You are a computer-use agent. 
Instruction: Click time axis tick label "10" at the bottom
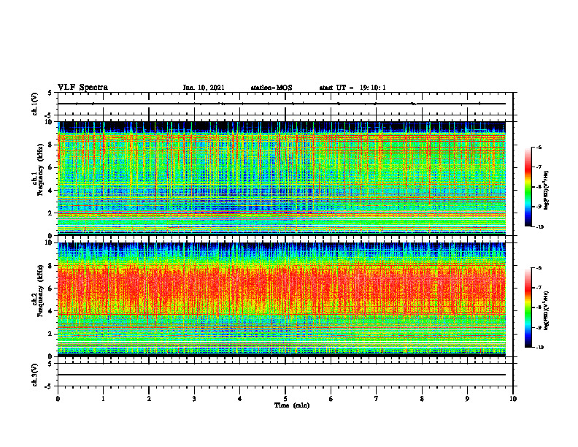513,399
